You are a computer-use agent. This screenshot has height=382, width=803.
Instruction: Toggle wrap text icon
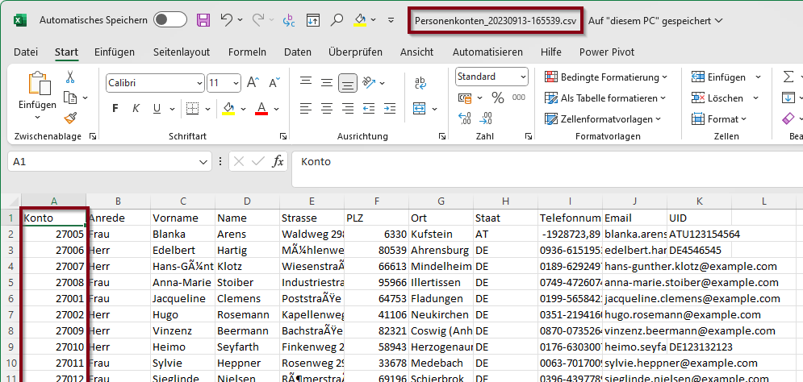point(420,82)
